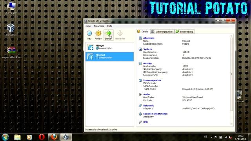The width and height of the screenshot is (251, 141).
Task: Click the Allgemein section icon
Action: [x=140, y=38]
